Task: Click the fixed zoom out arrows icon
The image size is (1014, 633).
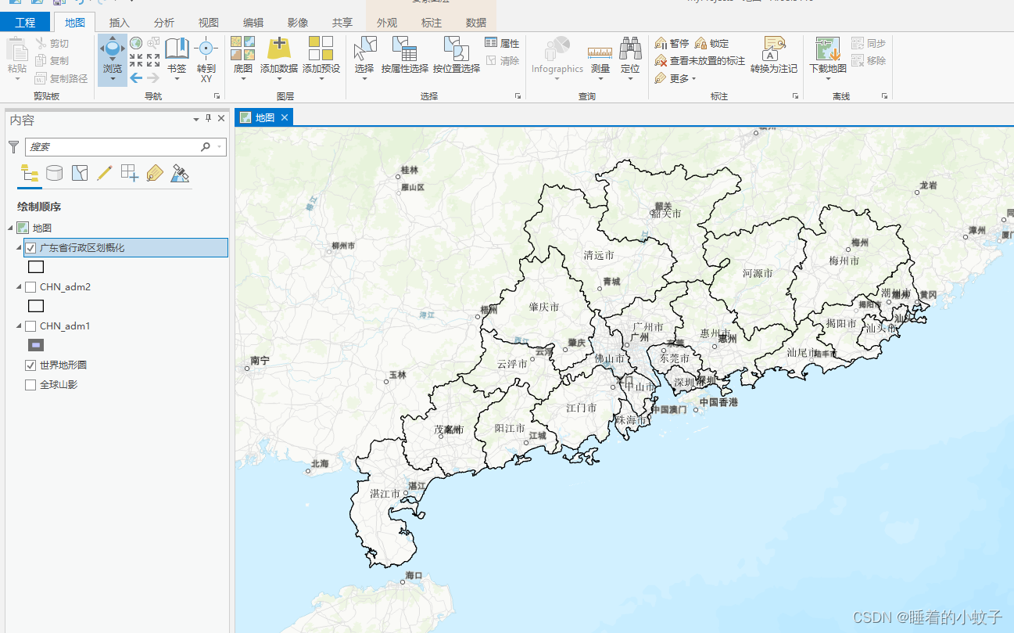Action: (x=153, y=60)
